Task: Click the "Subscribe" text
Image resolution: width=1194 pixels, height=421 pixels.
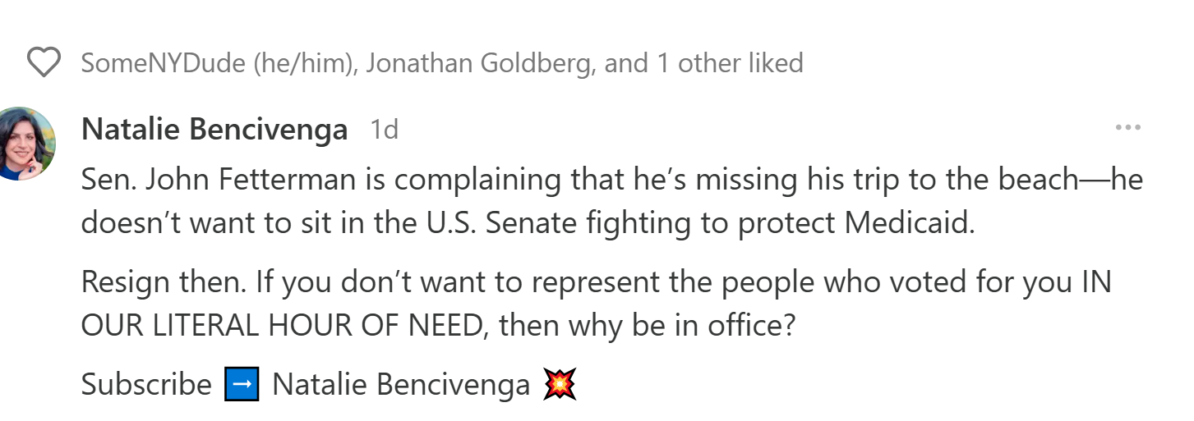Action: (x=146, y=384)
